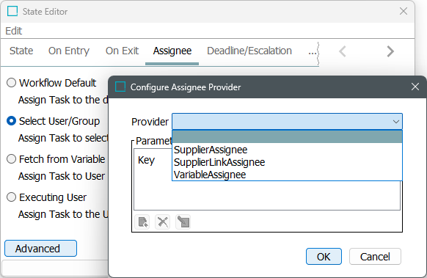Open the Deadline/Escalation tab

249,51
